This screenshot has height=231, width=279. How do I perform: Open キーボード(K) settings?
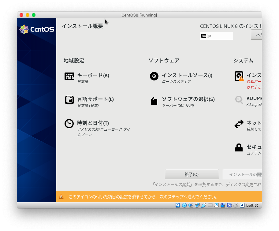coord(93,75)
